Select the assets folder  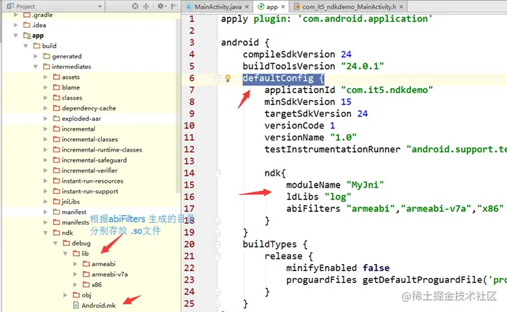(x=66, y=77)
